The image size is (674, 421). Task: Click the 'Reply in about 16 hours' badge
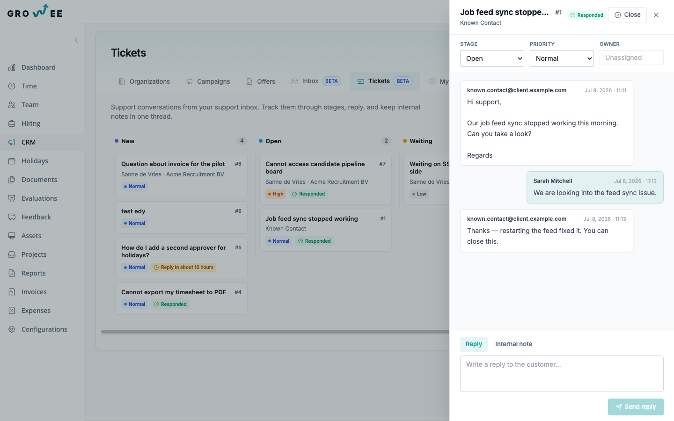coord(183,268)
